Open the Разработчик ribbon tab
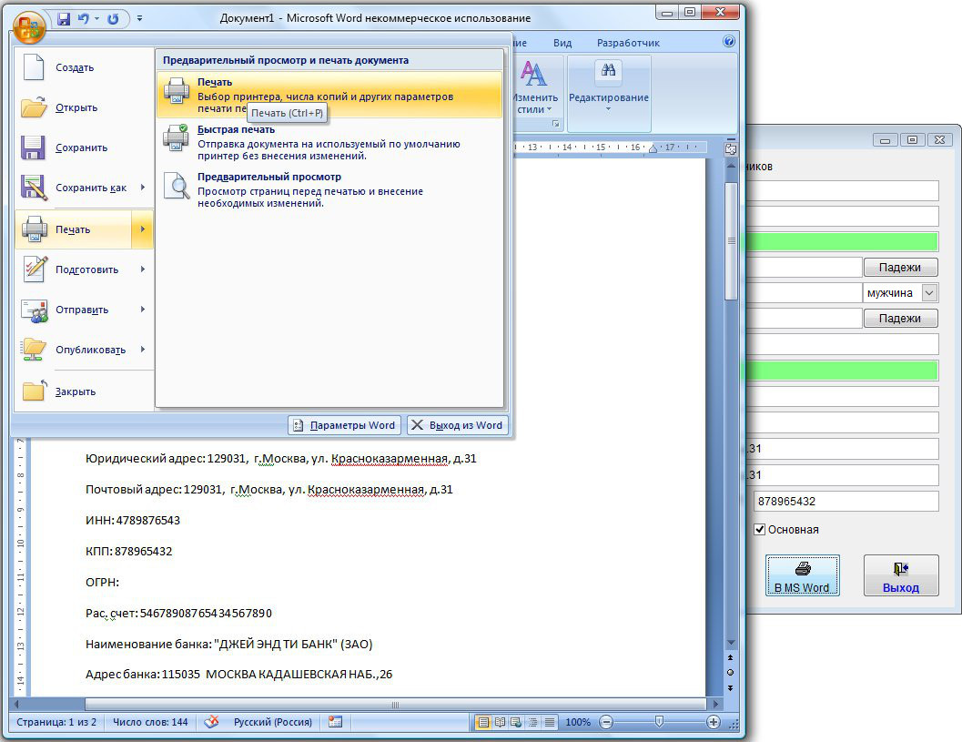Viewport: 962px width, 742px height. (628, 43)
